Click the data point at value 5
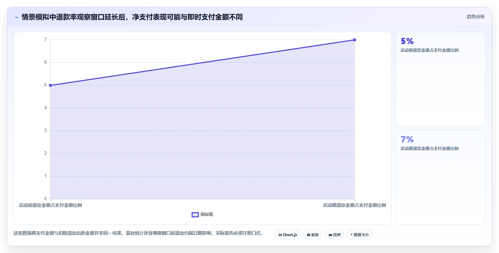499x253 pixels. click(x=50, y=85)
